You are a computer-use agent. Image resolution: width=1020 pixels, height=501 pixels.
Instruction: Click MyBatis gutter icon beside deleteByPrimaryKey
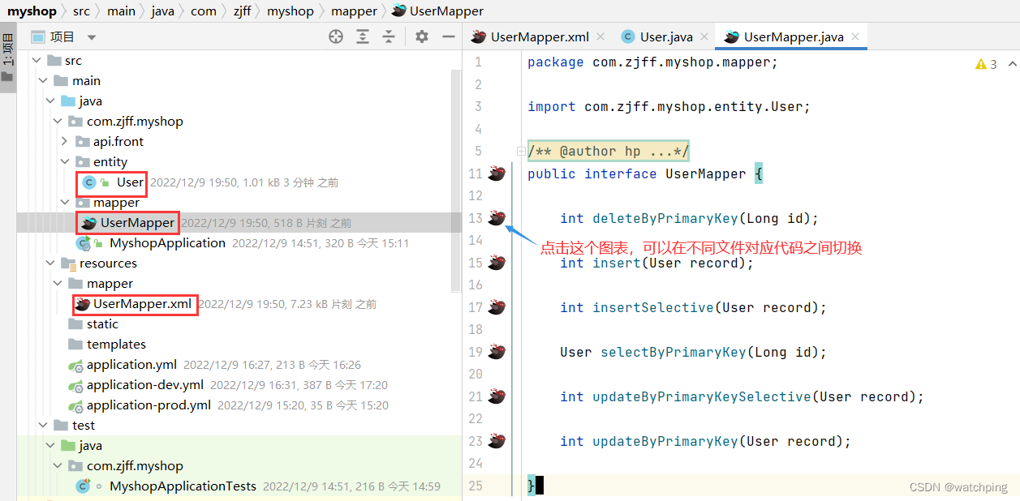(x=497, y=218)
